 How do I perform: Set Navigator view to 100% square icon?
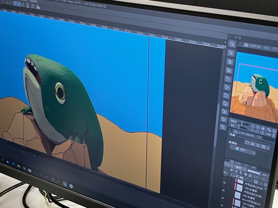[x=263, y=128]
